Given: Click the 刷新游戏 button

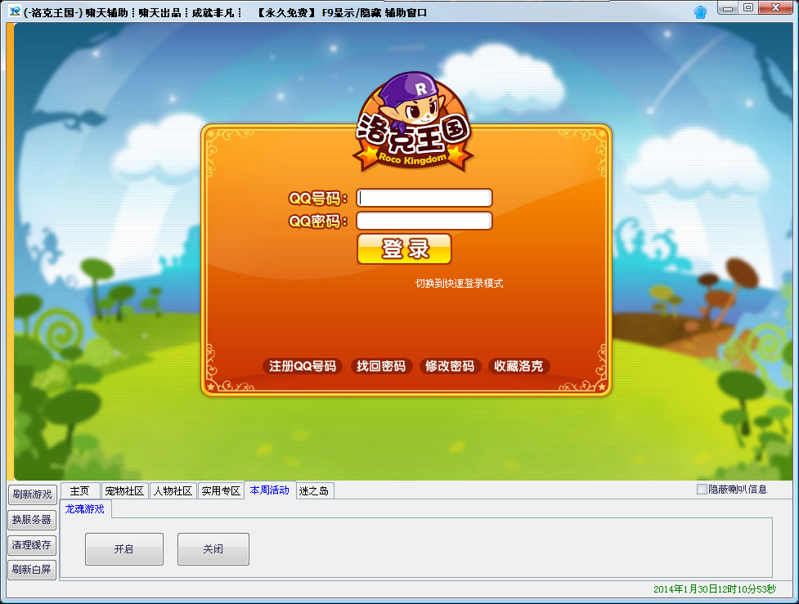Looking at the screenshot, I should point(32,494).
